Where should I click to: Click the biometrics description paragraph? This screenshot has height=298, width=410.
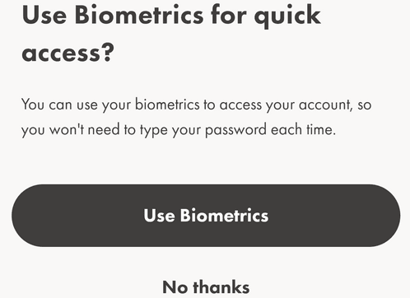click(197, 117)
